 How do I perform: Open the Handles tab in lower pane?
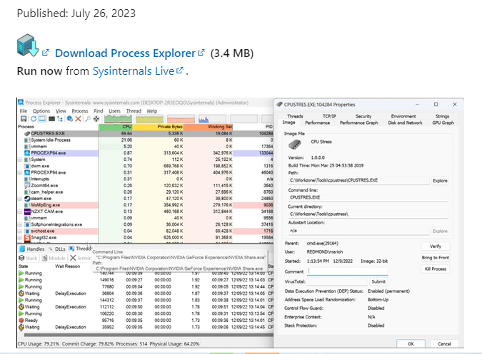tap(32, 249)
